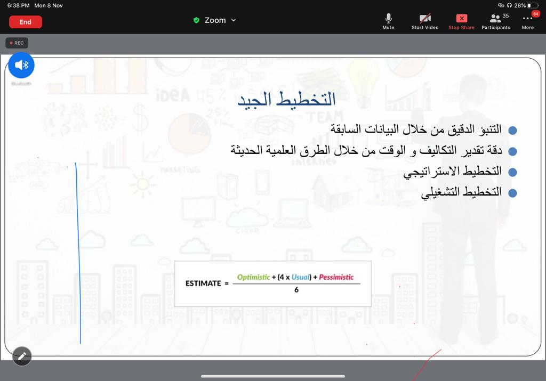
Task: Click the green shield encryption icon
Action: [x=196, y=20]
